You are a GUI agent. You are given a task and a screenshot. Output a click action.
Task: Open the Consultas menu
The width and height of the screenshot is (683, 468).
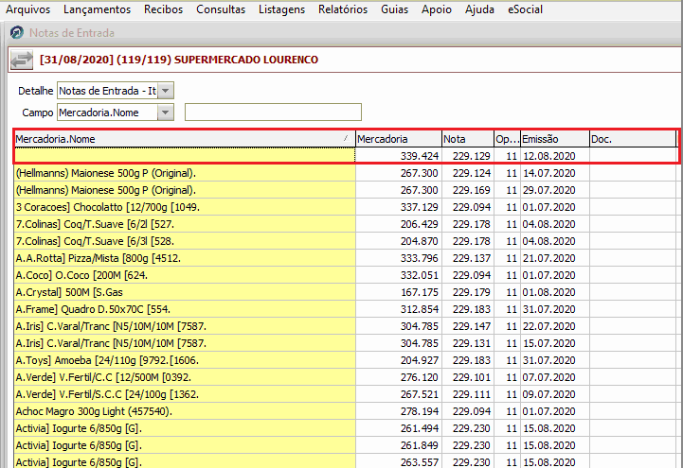(221, 9)
